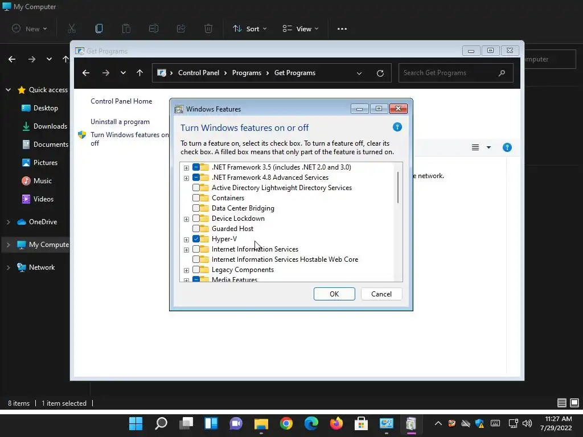Open the Uninstall a program link

pos(120,122)
